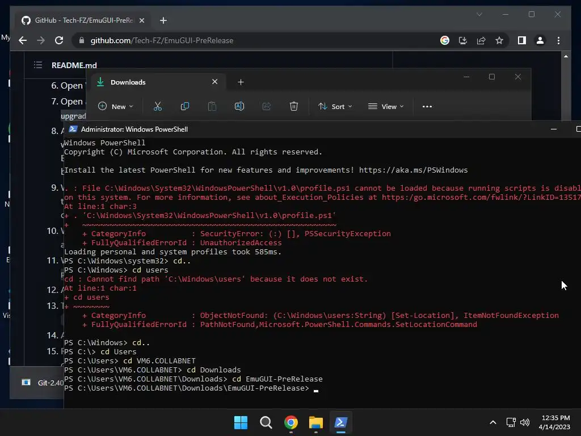Click Delete trash icon in File Explorer
Screen dimensions: 581x436
[294, 106]
